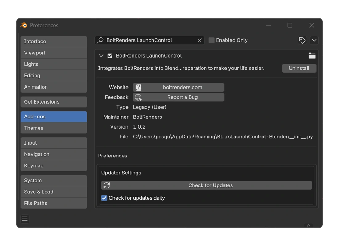Open the add-on folder icon
339x246 pixels.
tap(312, 56)
